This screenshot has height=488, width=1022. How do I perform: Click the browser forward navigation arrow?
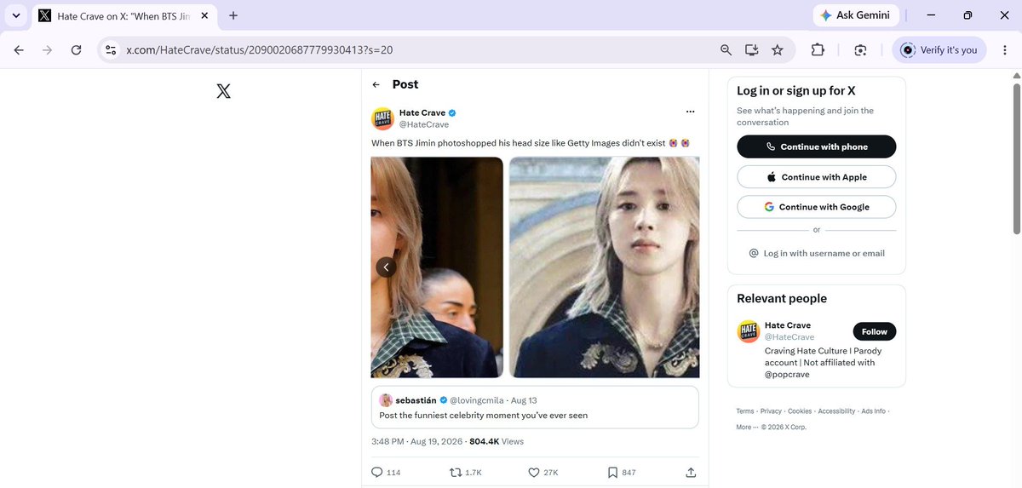(x=48, y=50)
